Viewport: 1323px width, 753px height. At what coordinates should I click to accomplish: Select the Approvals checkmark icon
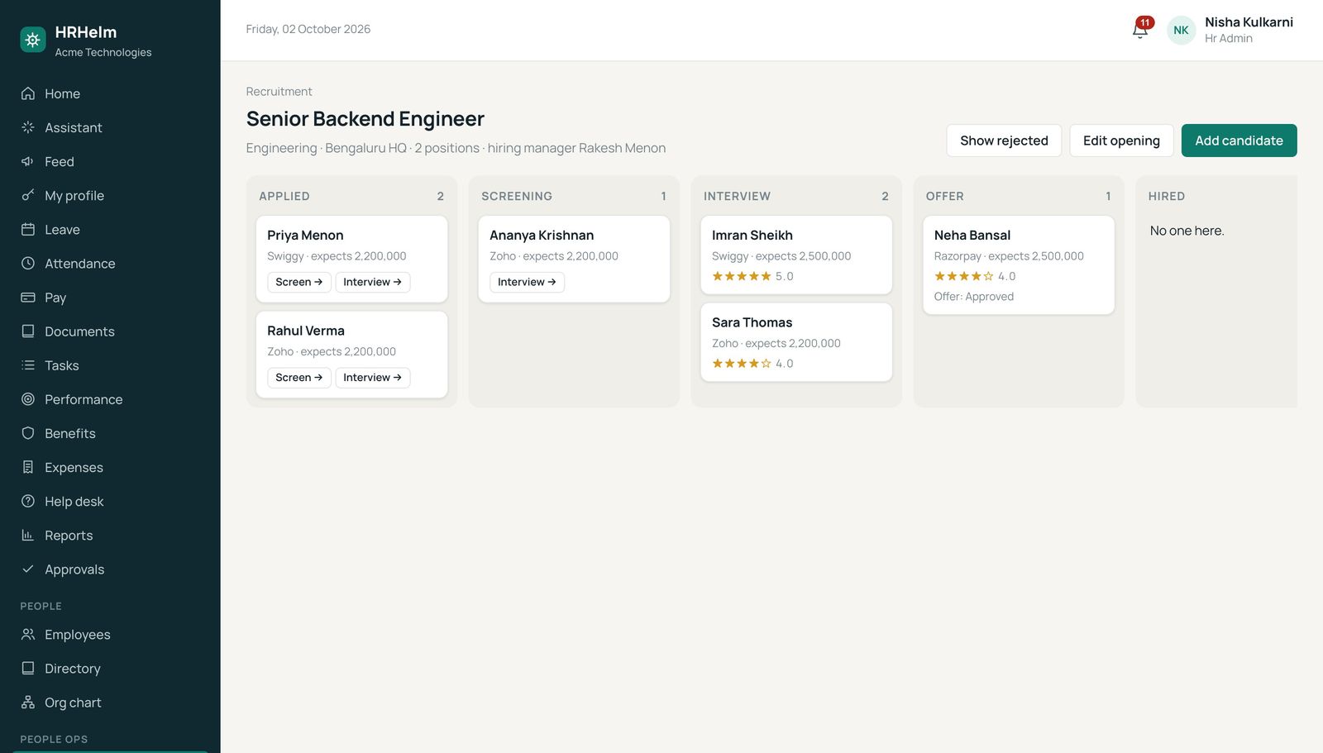[28, 569]
